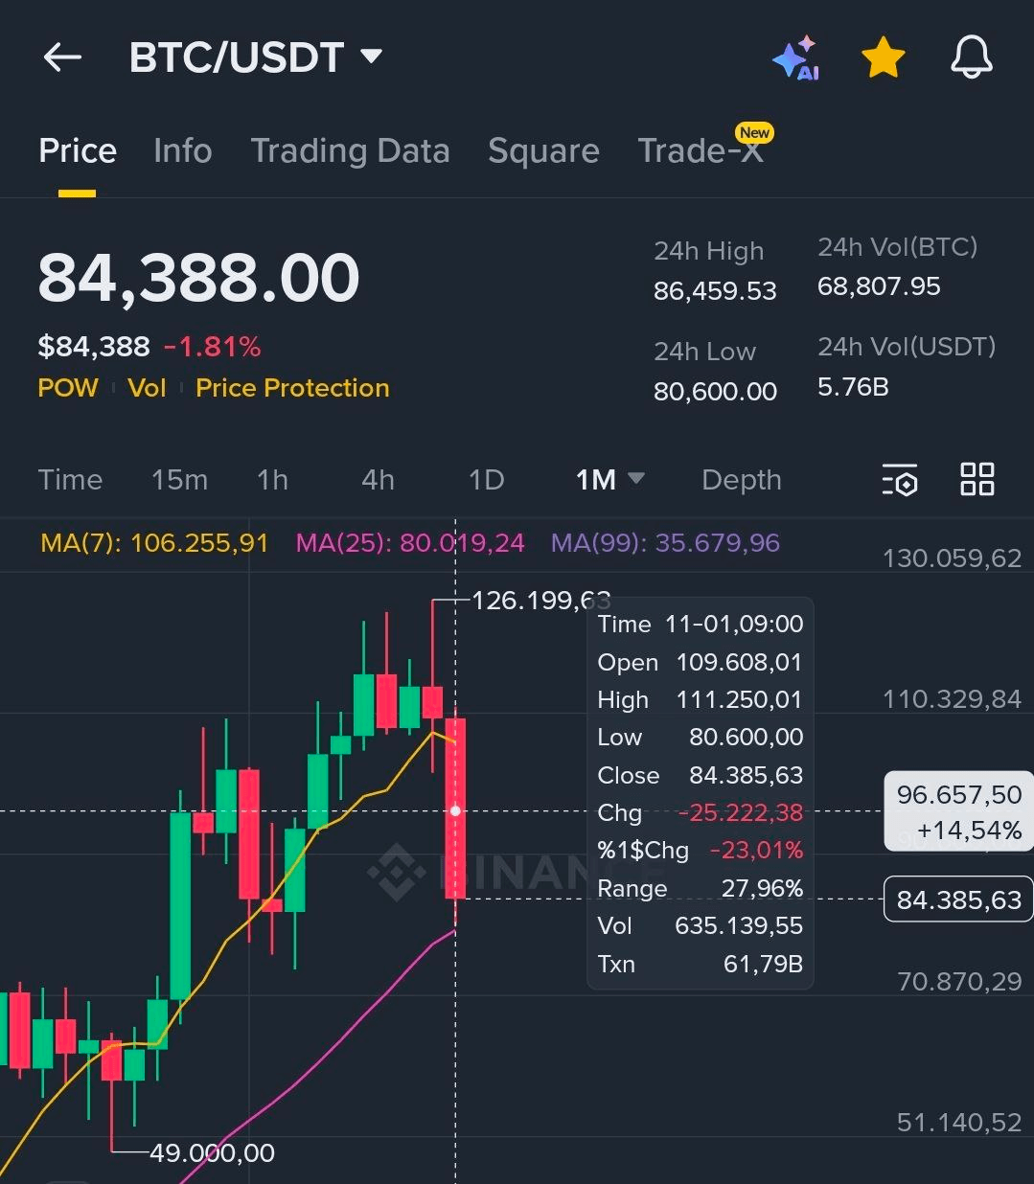Open price alerts bell icon
1034x1184 pixels.
point(971,58)
